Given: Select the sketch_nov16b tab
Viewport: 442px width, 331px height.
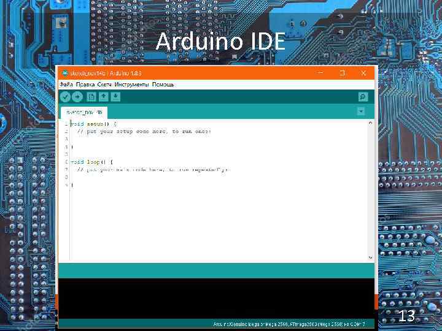Looking at the screenshot, I should coord(84,113).
